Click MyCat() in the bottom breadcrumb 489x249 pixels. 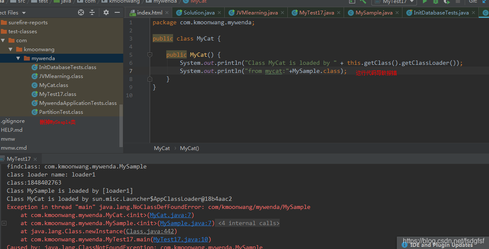click(189, 148)
